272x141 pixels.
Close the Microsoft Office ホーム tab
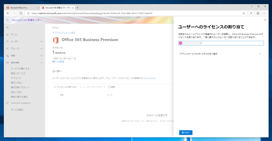coord(38,8)
